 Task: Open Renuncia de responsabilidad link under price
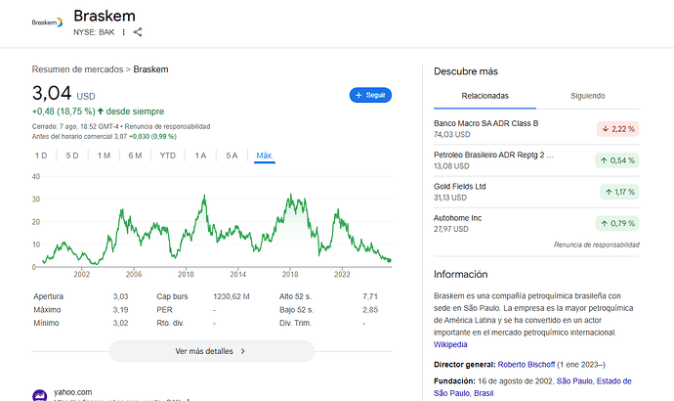167,126
